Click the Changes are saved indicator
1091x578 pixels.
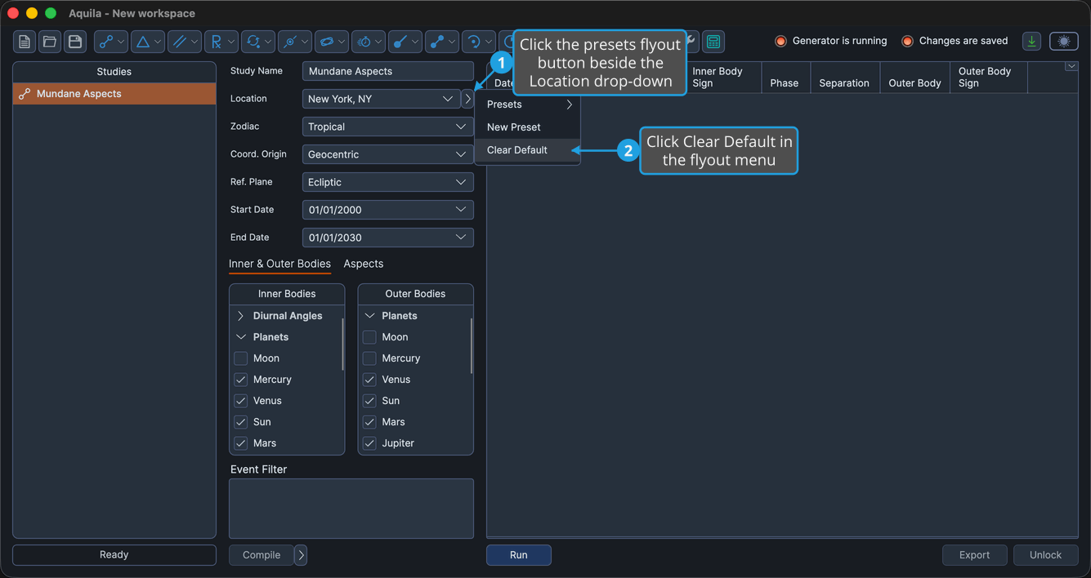pyautogui.click(x=955, y=41)
